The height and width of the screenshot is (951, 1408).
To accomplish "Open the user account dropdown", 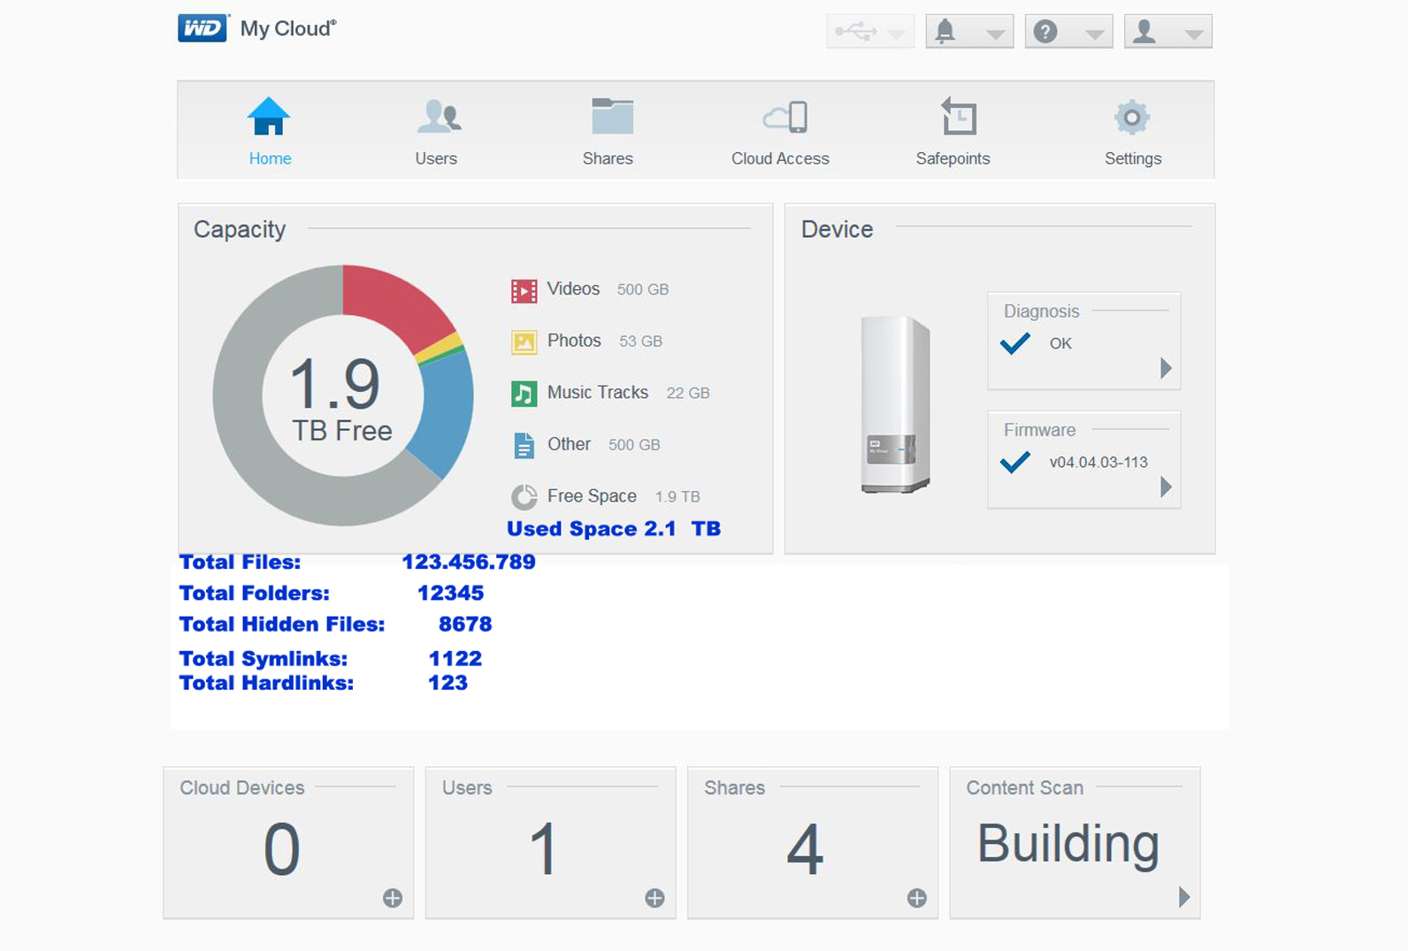I will [x=1167, y=32].
